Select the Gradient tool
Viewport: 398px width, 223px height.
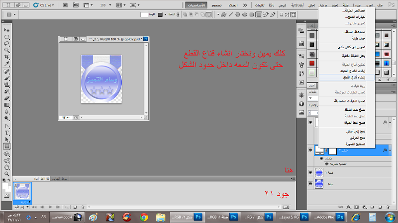point(7,106)
